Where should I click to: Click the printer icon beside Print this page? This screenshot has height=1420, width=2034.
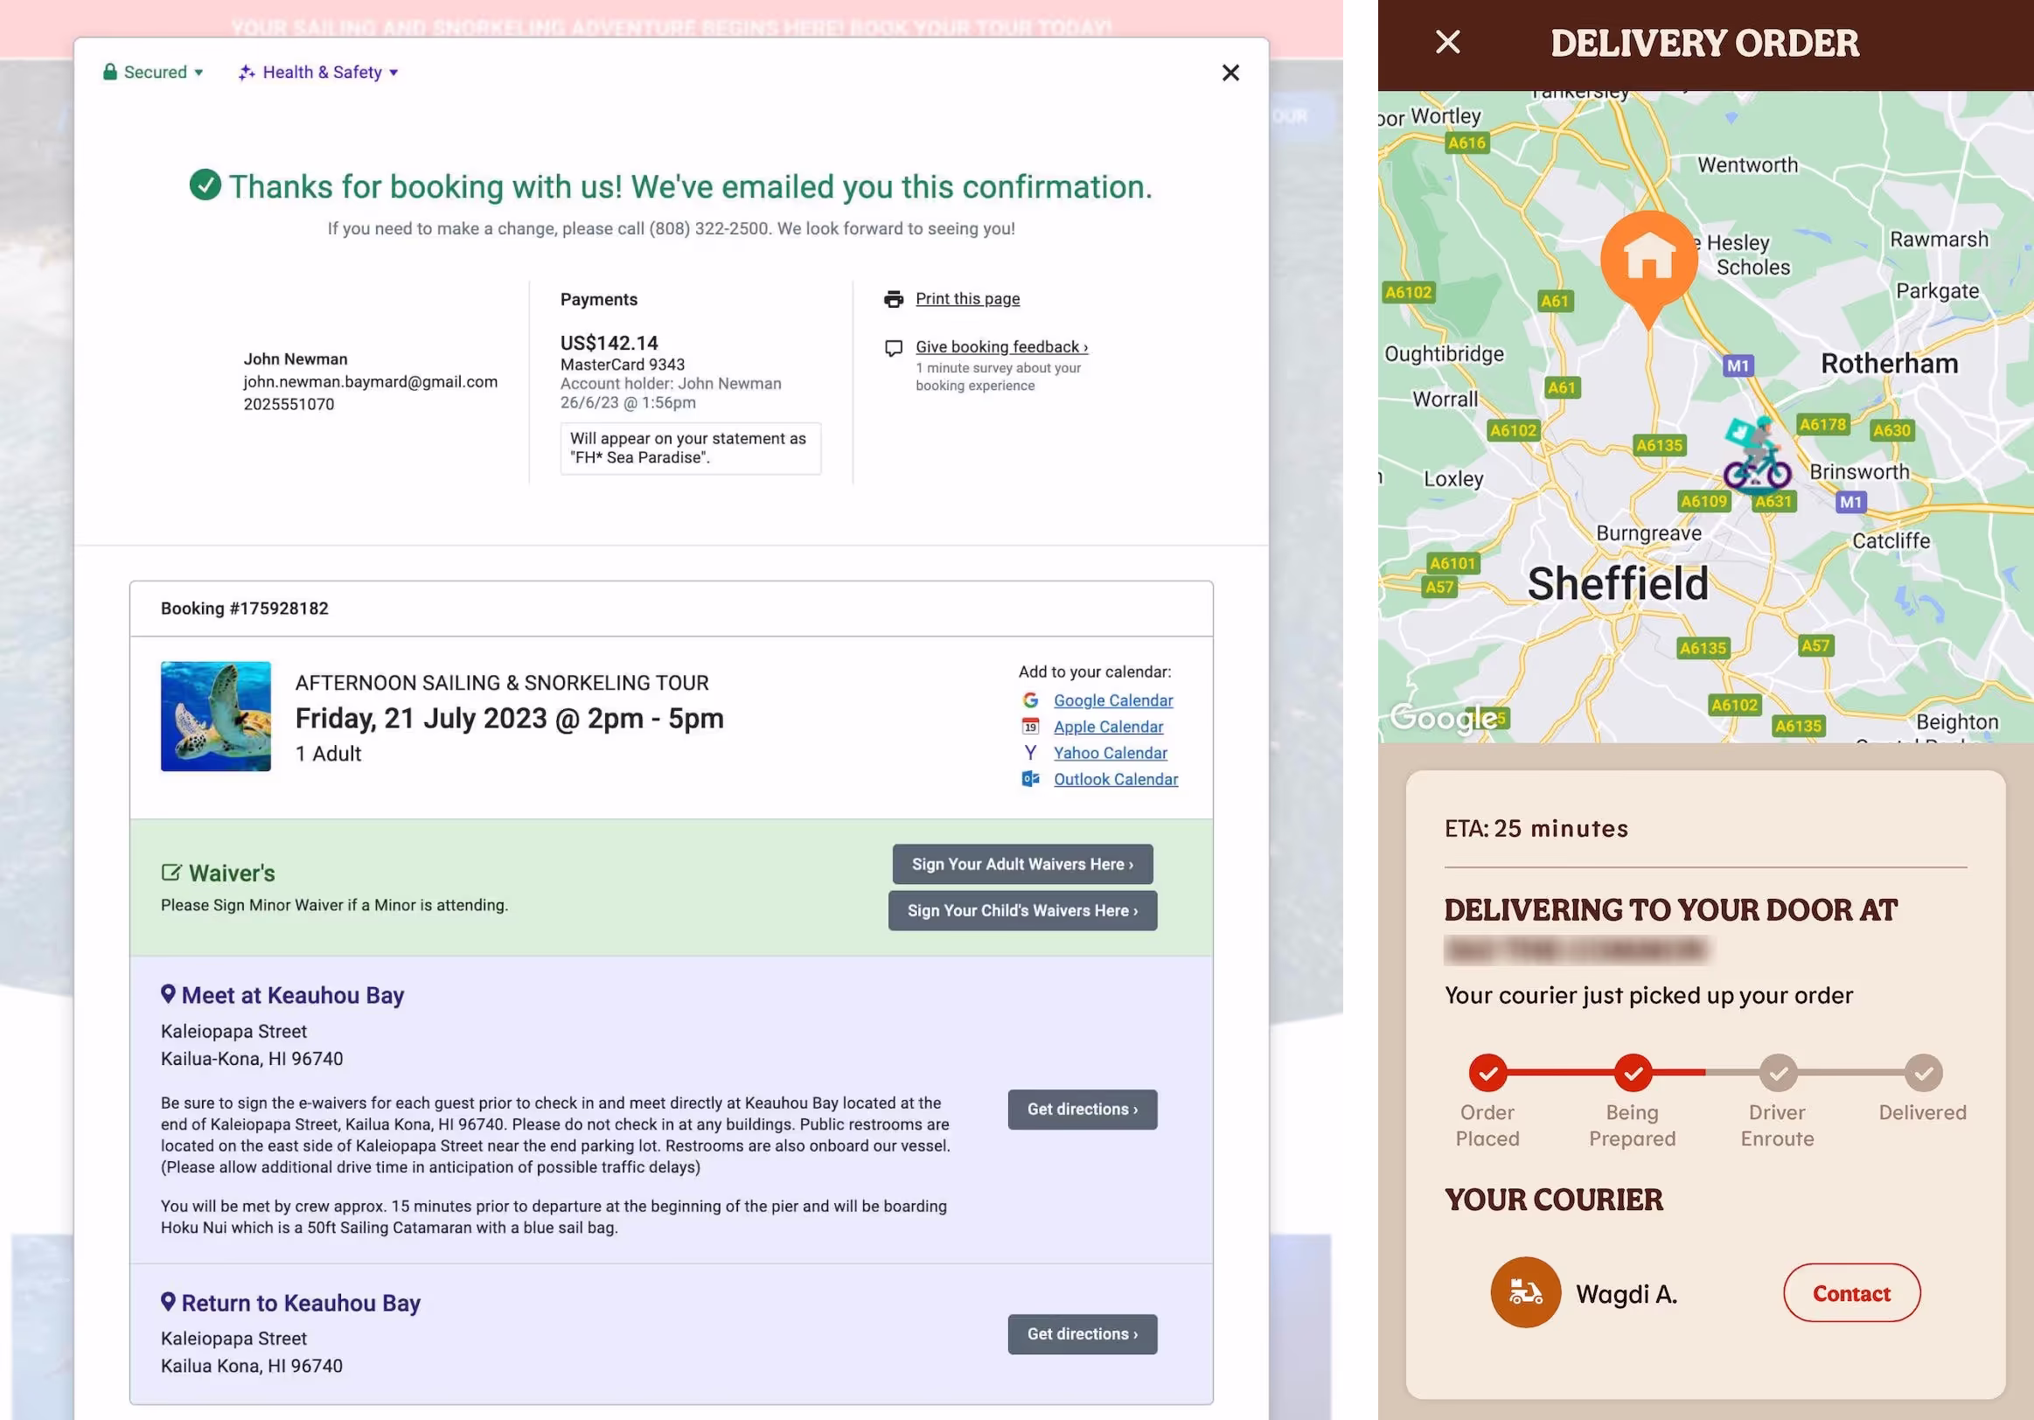pos(893,299)
